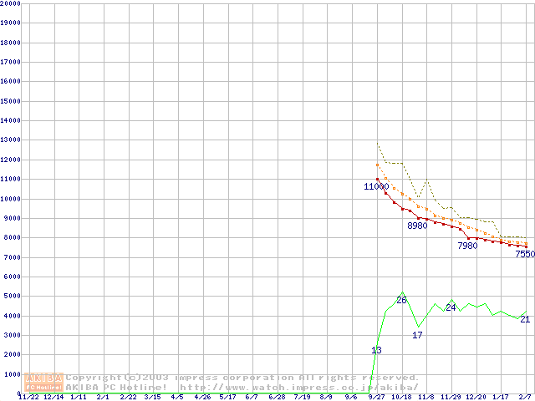Select the 10000 y-axis value label
535x401 pixels.
click(11, 199)
